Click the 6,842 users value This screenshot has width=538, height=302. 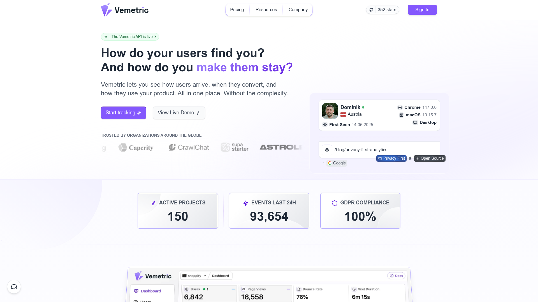pyautogui.click(x=194, y=297)
